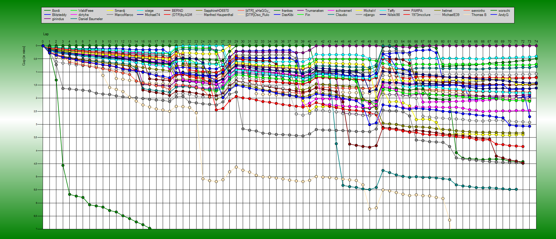Select BERND in the chart legend
556x239 pixels.
pyautogui.click(x=177, y=11)
